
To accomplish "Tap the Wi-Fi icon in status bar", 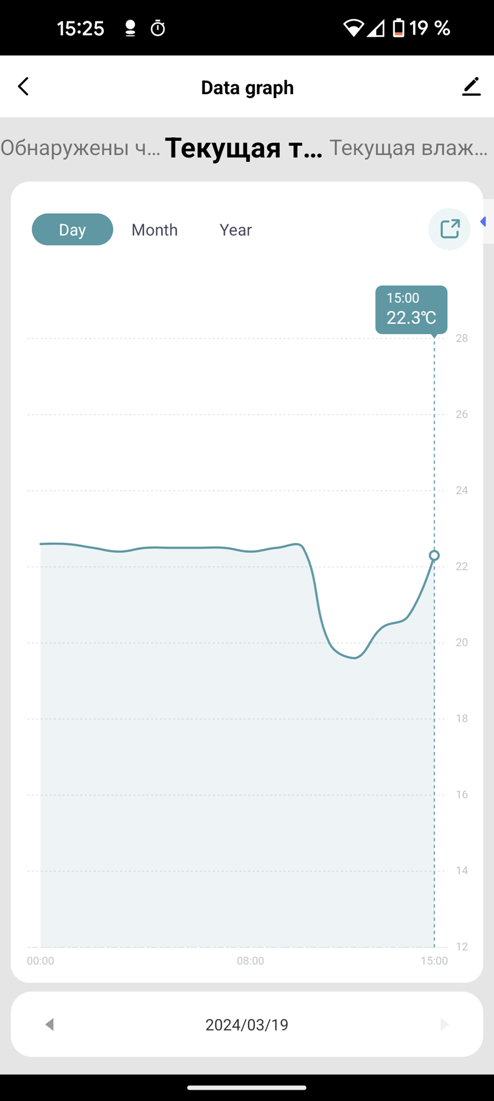I will tap(353, 28).
